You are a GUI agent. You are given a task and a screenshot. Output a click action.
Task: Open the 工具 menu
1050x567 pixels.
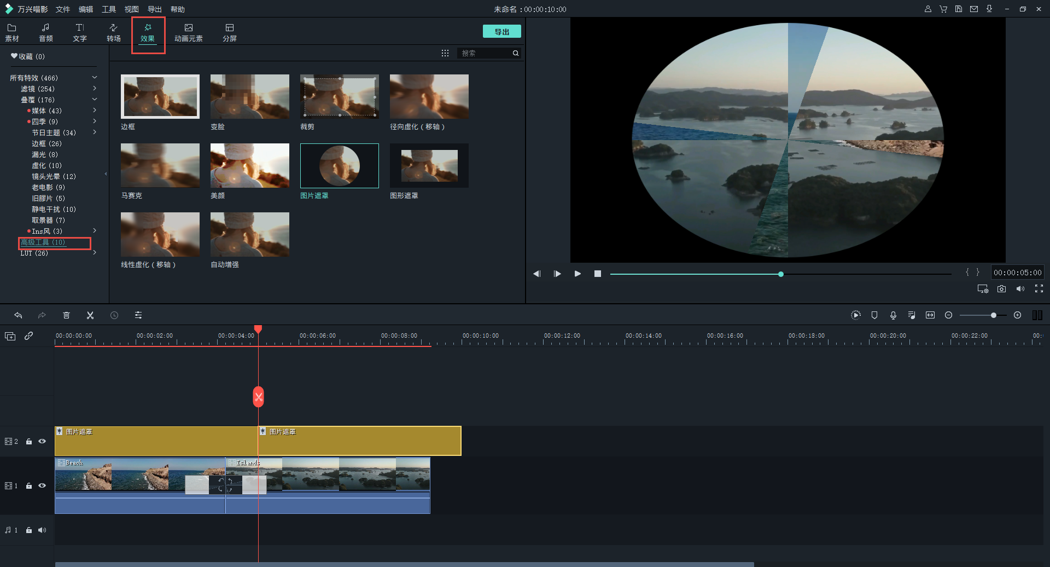pyautogui.click(x=109, y=9)
